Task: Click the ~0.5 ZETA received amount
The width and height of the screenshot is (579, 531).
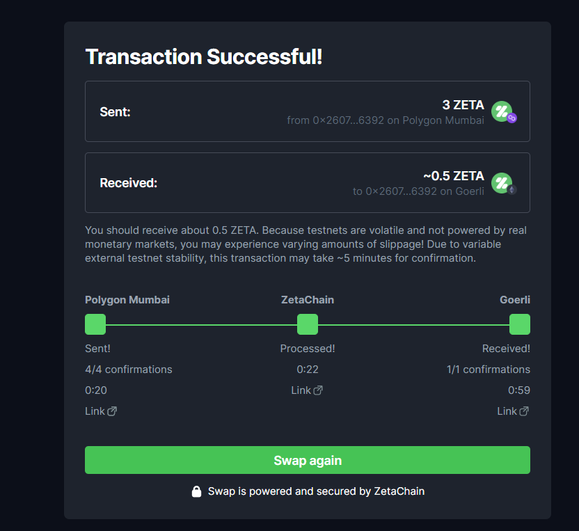Action: point(454,176)
